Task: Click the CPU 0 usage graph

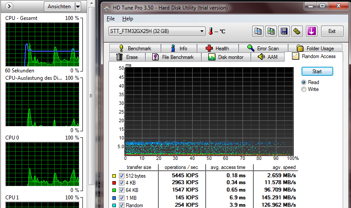Action: pos(43,164)
